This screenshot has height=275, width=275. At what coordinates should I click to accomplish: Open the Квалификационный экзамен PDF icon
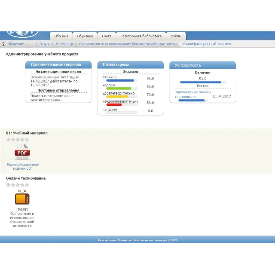coord(22,152)
